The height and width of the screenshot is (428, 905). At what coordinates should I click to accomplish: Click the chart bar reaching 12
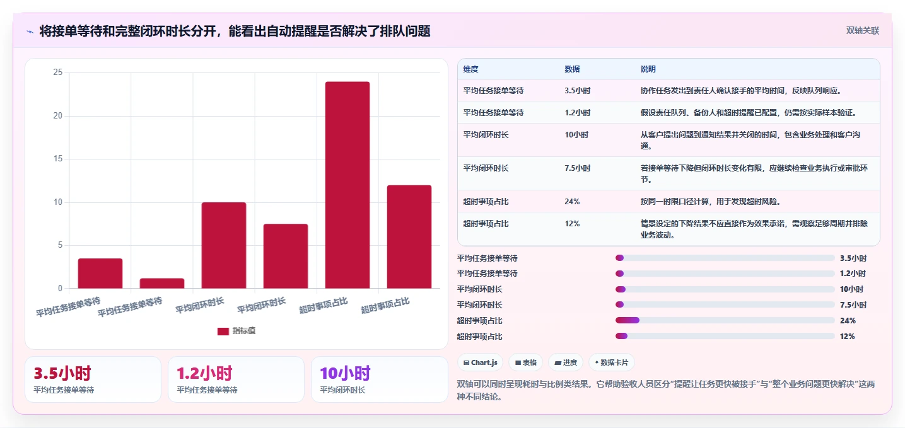[409, 237]
